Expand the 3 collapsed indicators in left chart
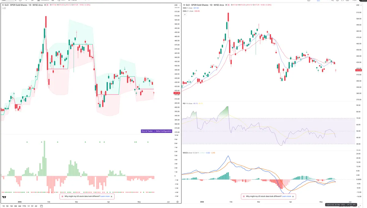The image size is (367, 208). (4, 8)
